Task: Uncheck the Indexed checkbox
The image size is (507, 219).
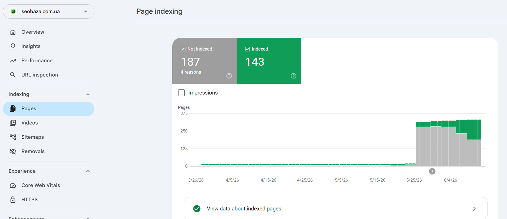Action: click(247, 49)
